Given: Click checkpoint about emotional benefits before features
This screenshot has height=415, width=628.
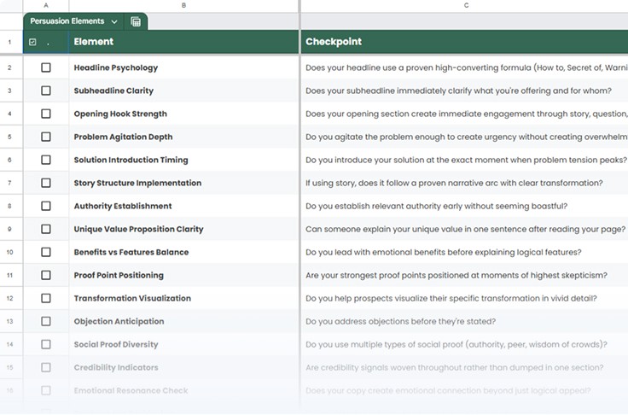Looking at the screenshot, I should tap(464, 252).
